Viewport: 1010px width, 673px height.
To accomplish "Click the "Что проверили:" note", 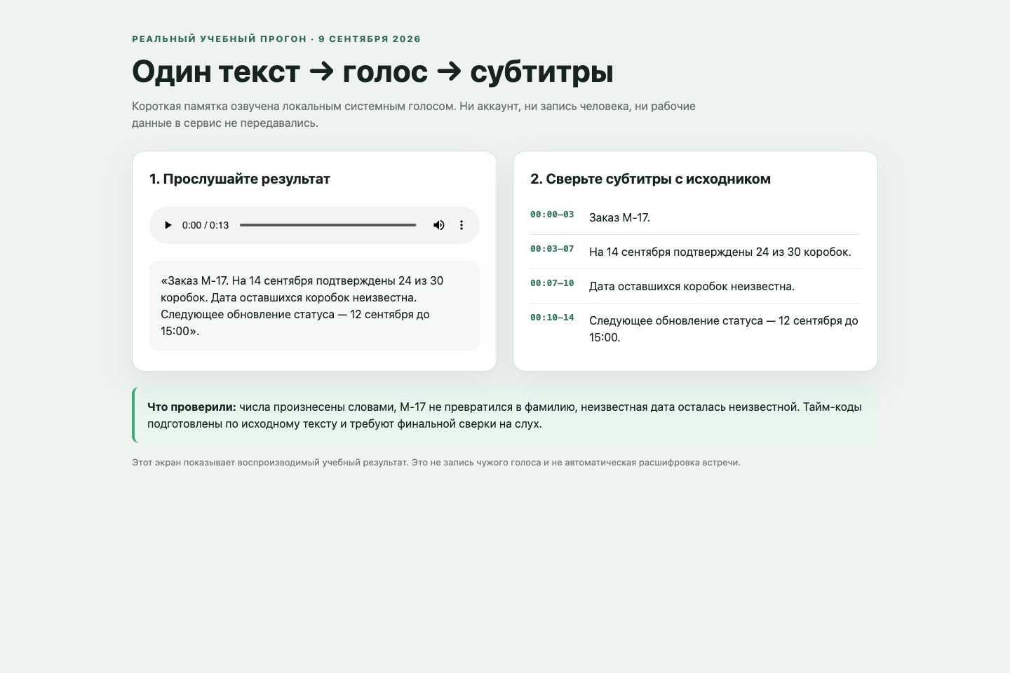I will [505, 415].
